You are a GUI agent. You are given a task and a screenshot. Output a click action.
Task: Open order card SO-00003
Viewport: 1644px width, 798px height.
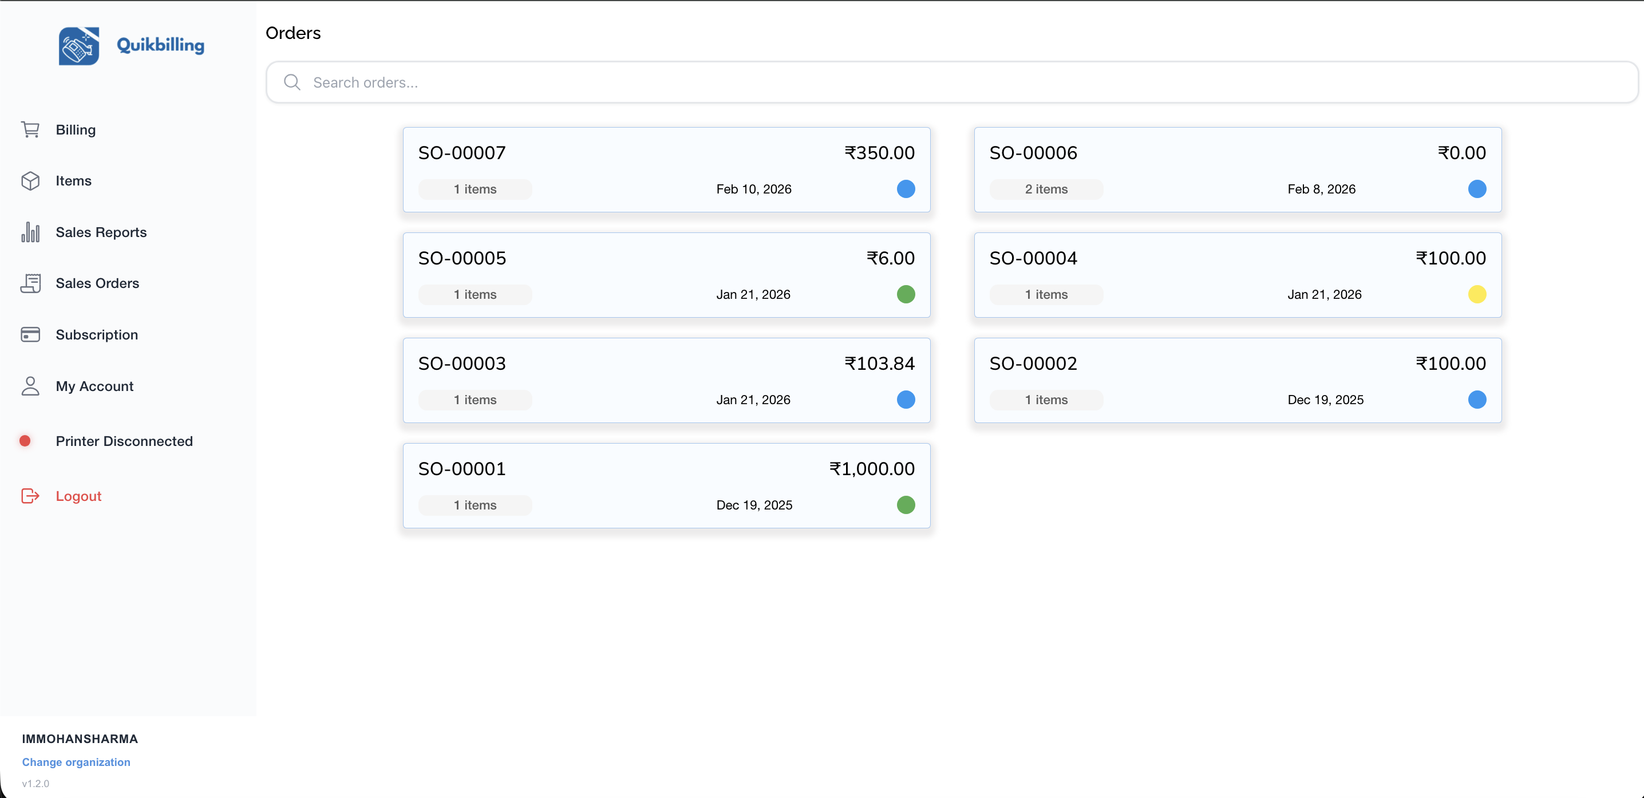tap(666, 381)
